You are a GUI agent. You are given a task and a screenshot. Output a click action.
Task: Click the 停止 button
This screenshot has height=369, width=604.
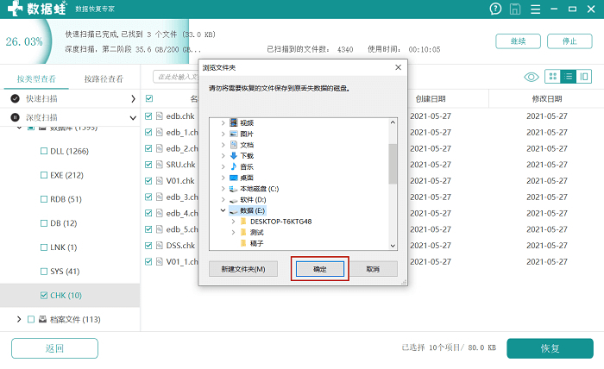pyautogui.click(x=569, y=41)
